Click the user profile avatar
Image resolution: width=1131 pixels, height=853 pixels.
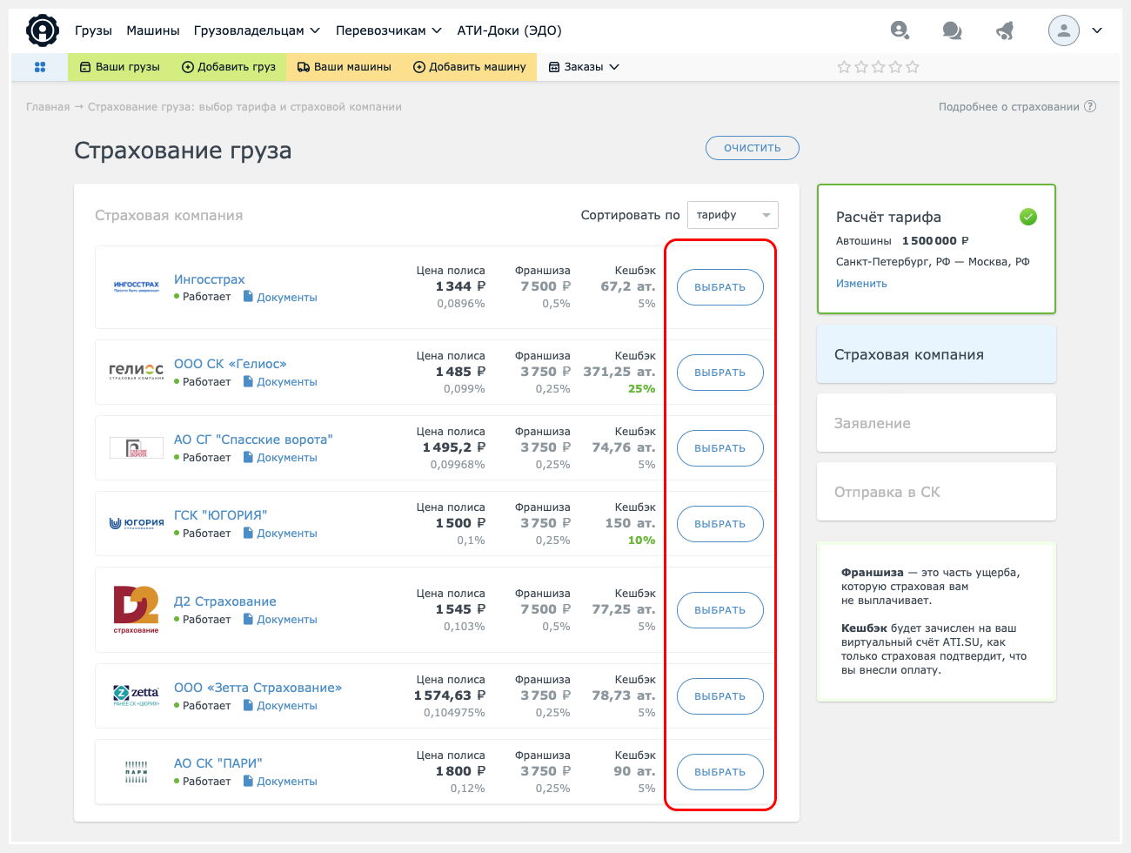[x=1063, y=30]
